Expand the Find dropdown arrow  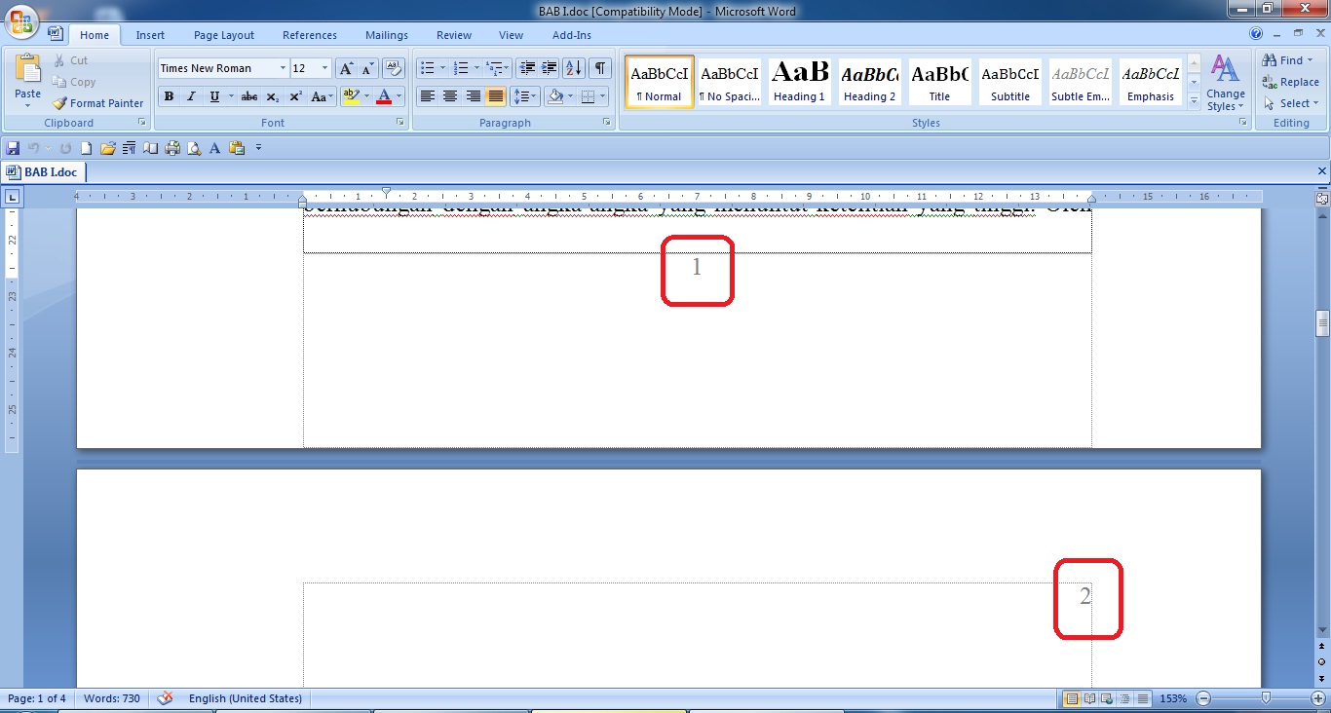pos(1311,60)
